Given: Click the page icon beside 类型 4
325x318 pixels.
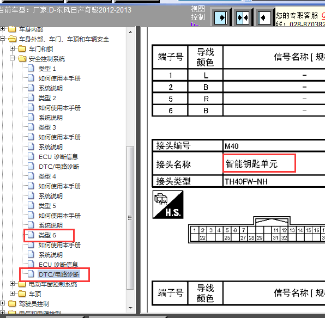Looking at the screenshot, I should tap(31, 176).
